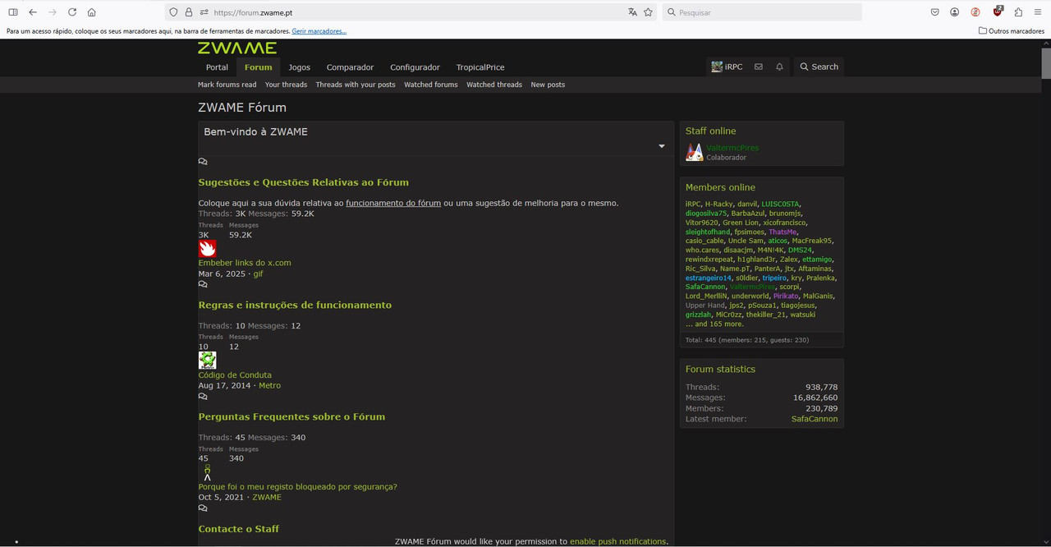1051x547 pixels.
Task: Open the Configurador tab
Action: [x=415, y=67]
